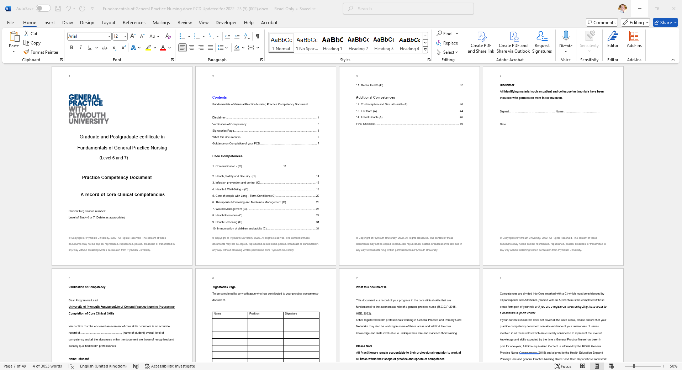
Task: Switch to Layout tab
Action: [109, 22]
